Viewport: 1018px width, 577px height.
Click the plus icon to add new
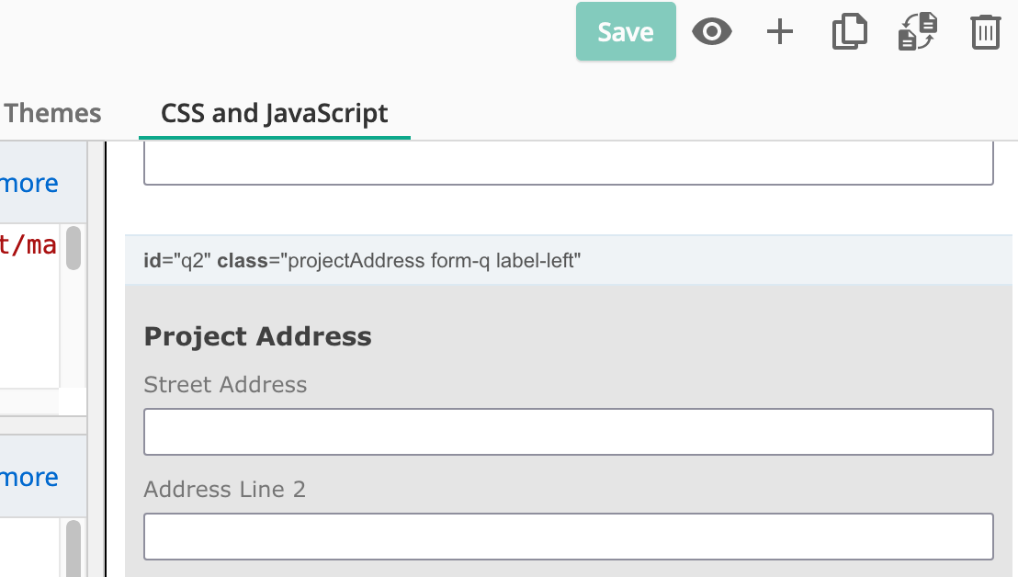[x=779, y=32]
